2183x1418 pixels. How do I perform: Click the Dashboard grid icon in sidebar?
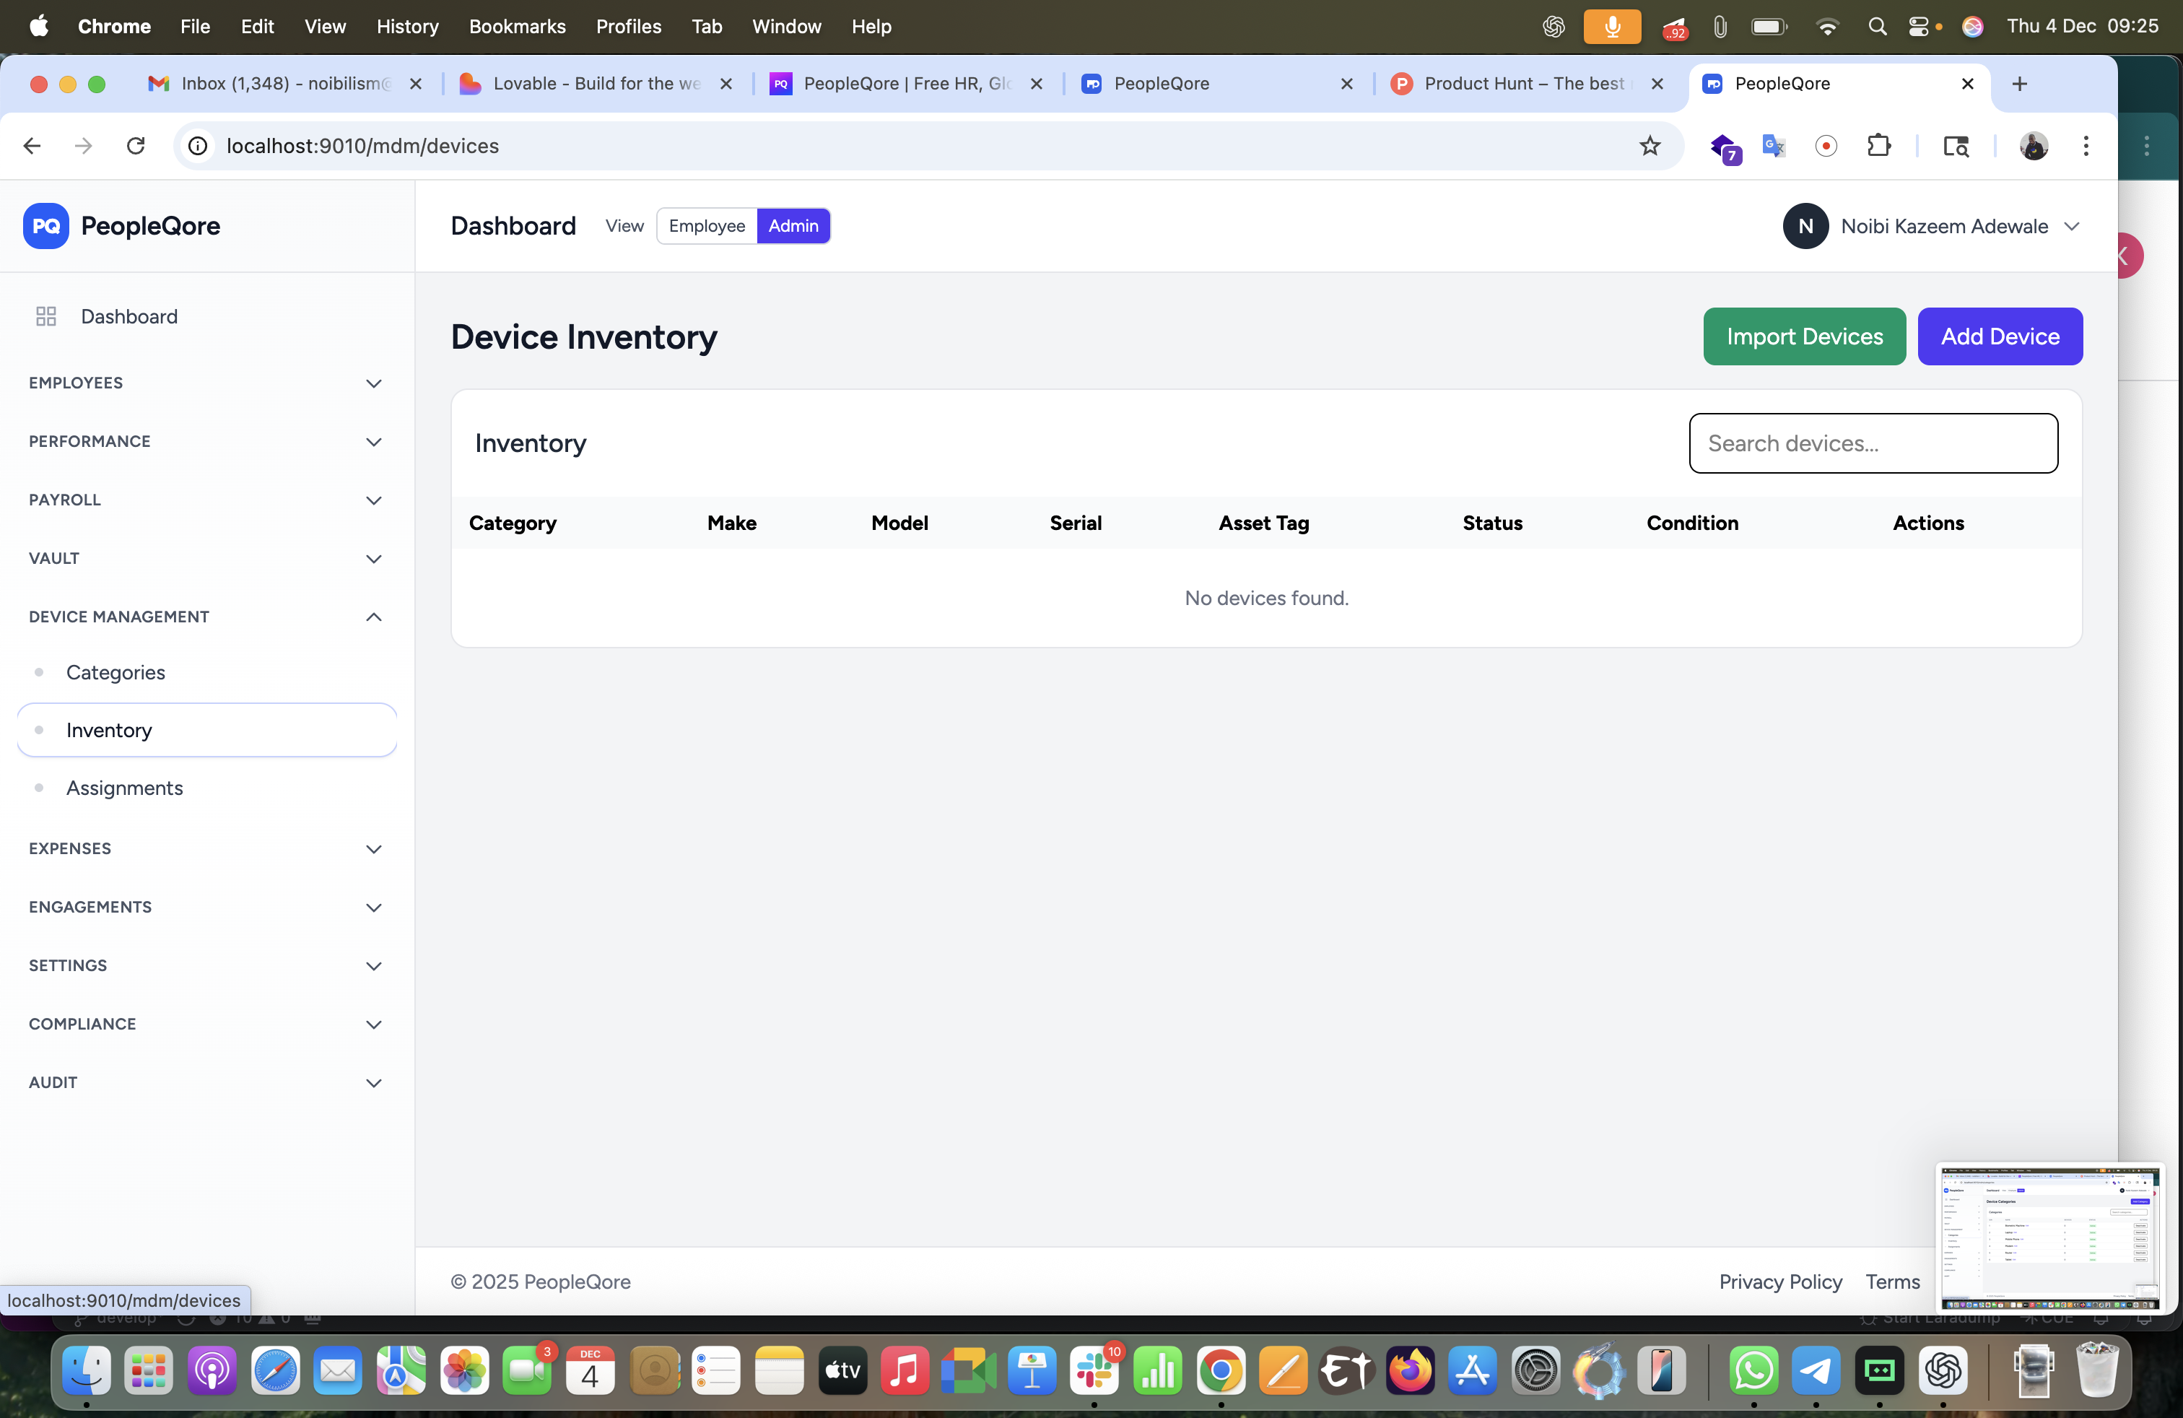coord(46,316)
